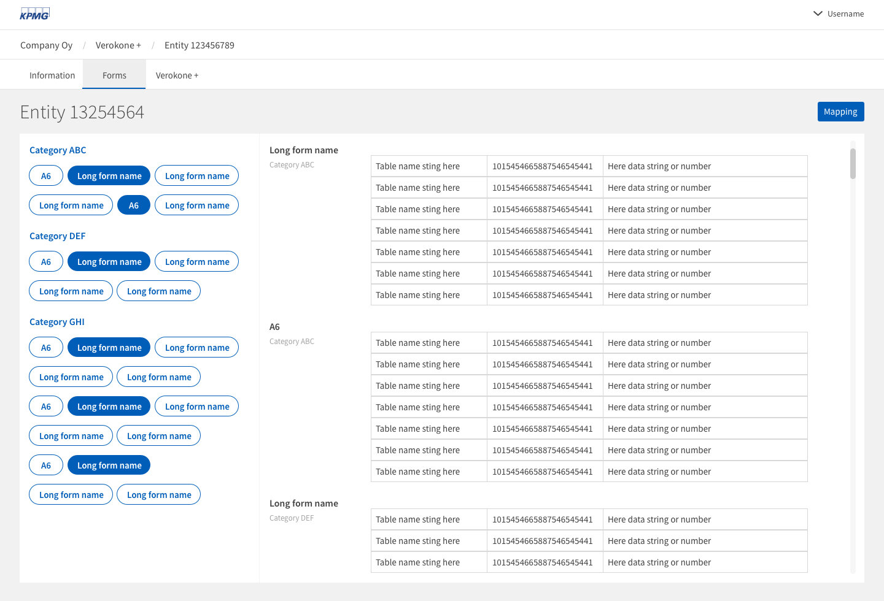Click the KPMG logo

click(x=34, y=13)
